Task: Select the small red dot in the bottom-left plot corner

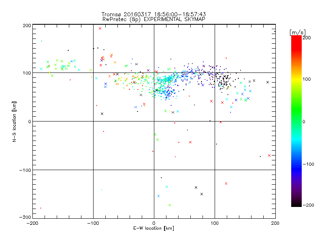Action: pos(41,208)
